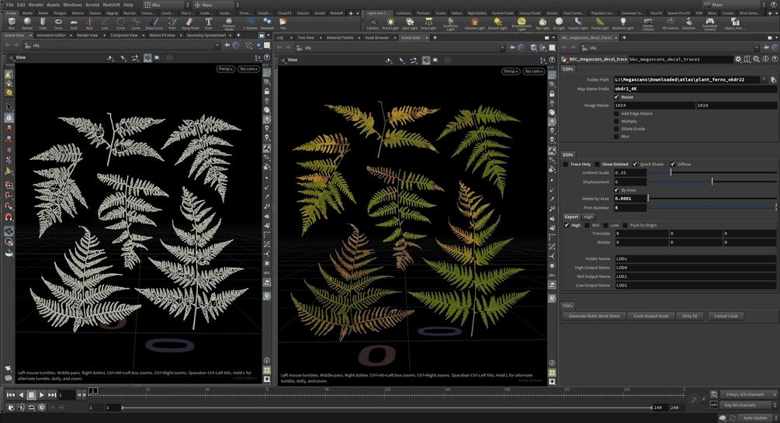Enable the Multiply checkbox
The width and height of the screenshot is (780, 423).
coord(617,121)
